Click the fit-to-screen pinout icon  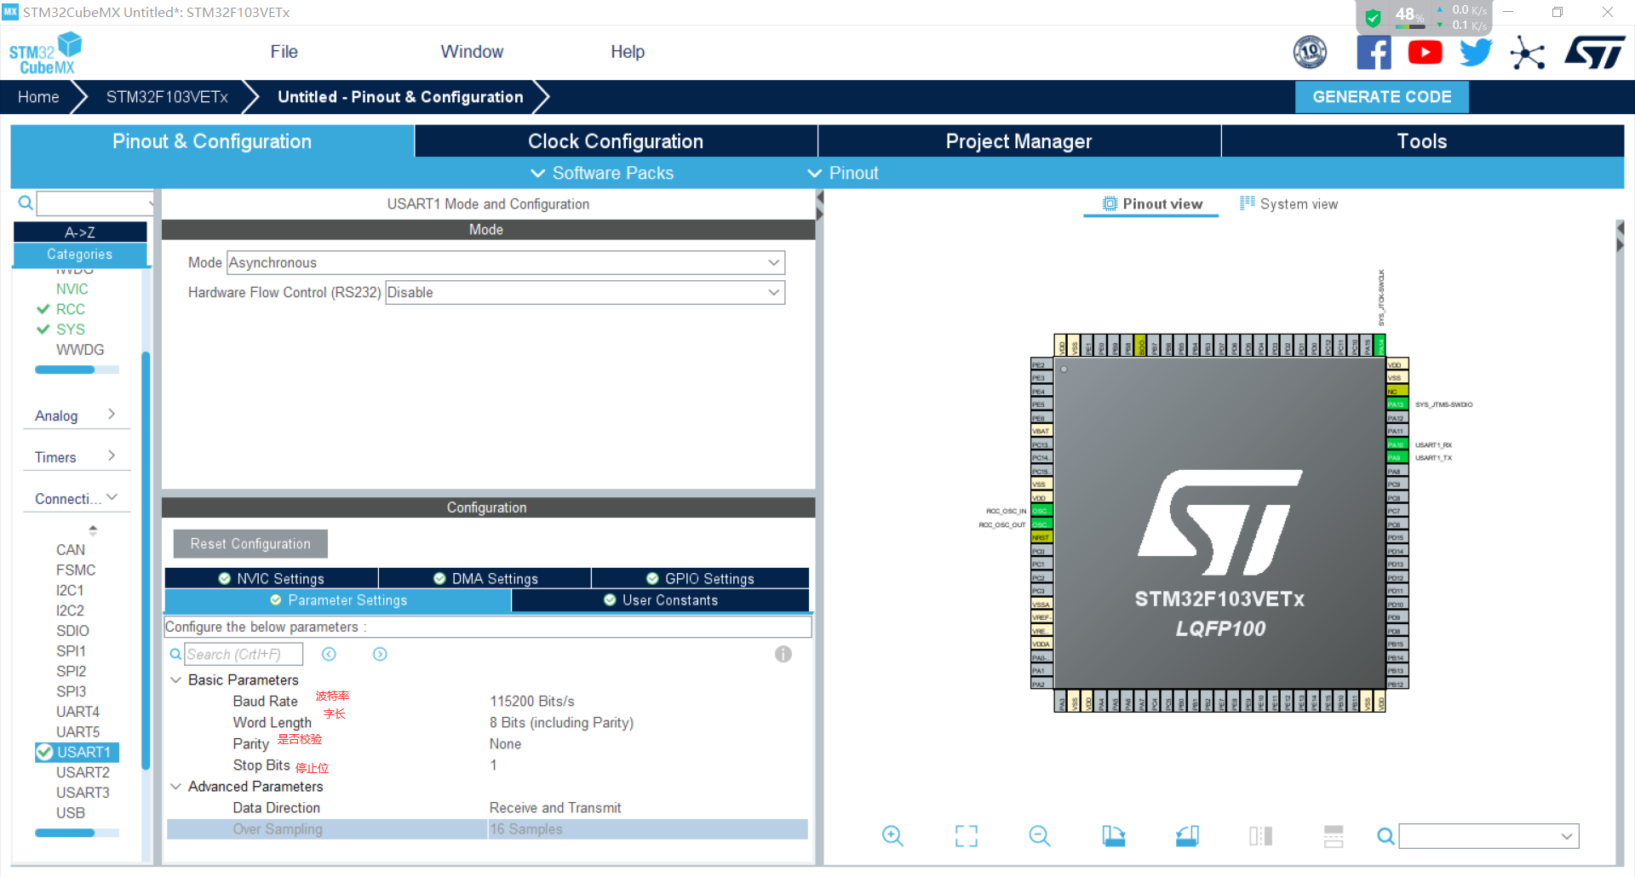pos(966,836)
